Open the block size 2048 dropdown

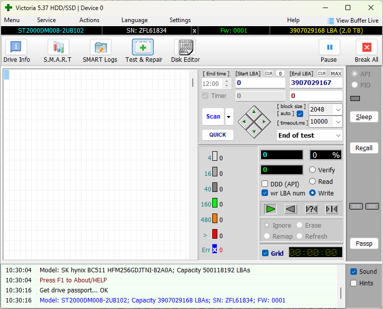(338, 110)
